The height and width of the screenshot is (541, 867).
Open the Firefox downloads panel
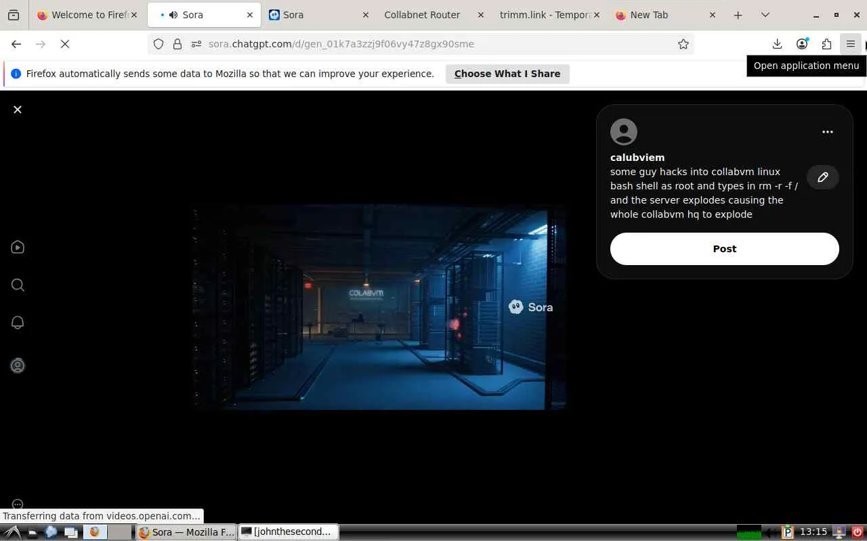777,44
